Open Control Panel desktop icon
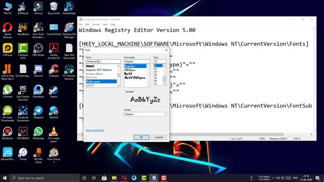Image resolution: width=324 pixels, height=182 pixels. [54, 29]
